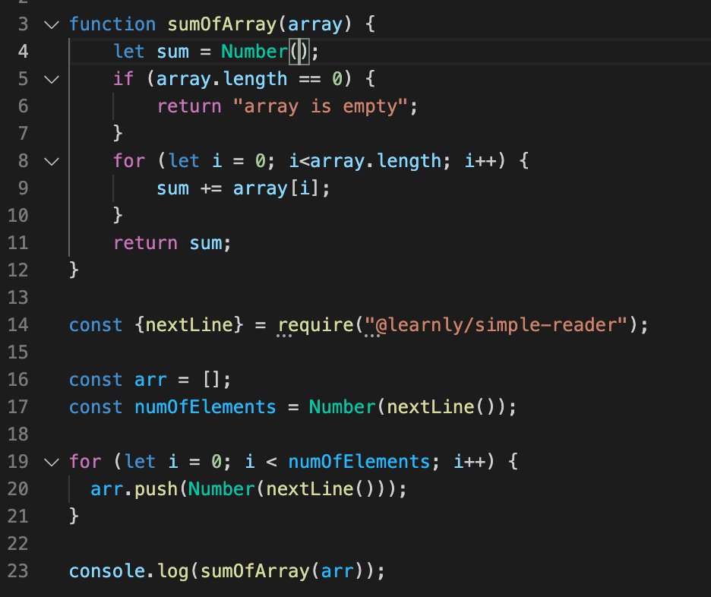The width and height of the screenshot is (711, 597).
Task: Click the "@learnly/simple-reader" module string
Action: [x=496, y=325]
